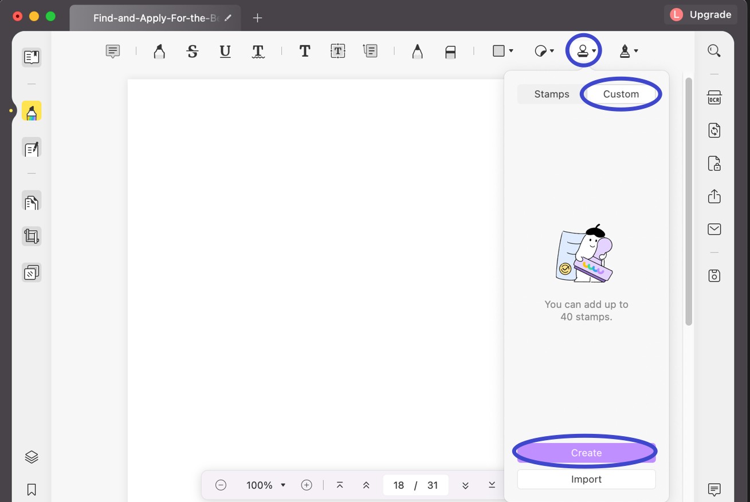Image resolution: width=750 pixels, height=502 pixels.
Task: Select the Strikethrough annotation tool
Action: pyautogui.click(x=193, y=51)
